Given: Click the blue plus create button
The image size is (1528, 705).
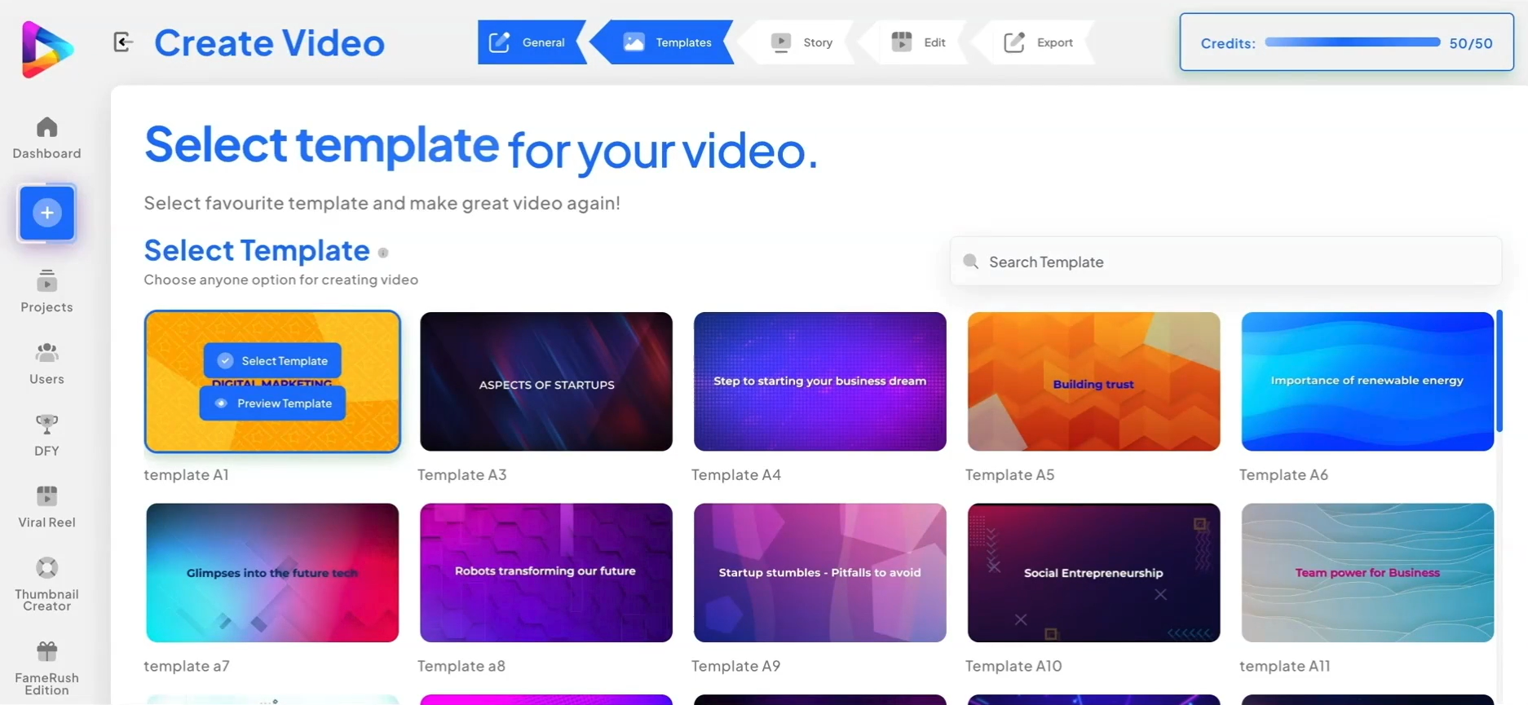Looking at the screenshot, I should [47, 214].
